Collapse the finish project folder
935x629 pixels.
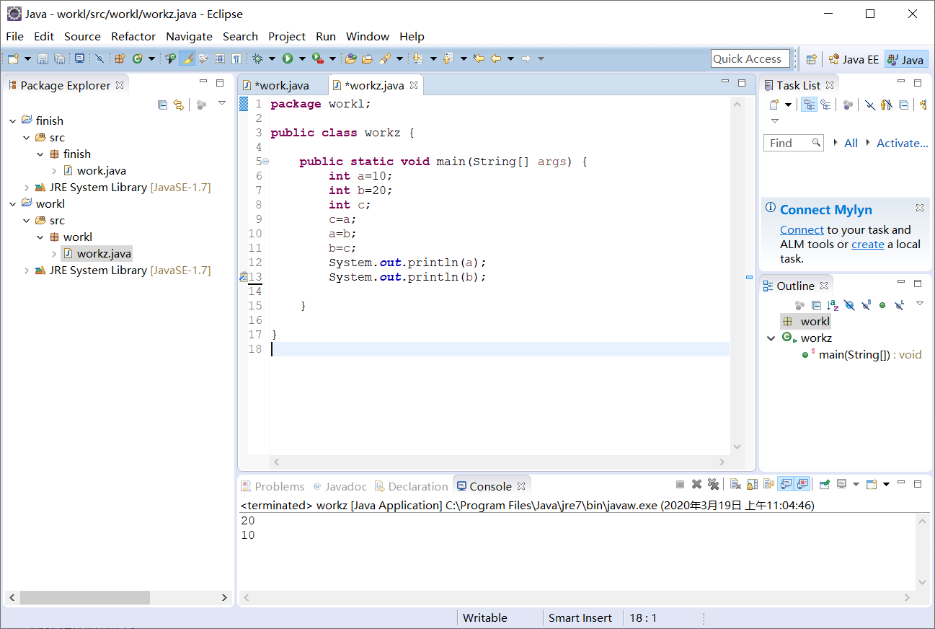click(12, 121)
